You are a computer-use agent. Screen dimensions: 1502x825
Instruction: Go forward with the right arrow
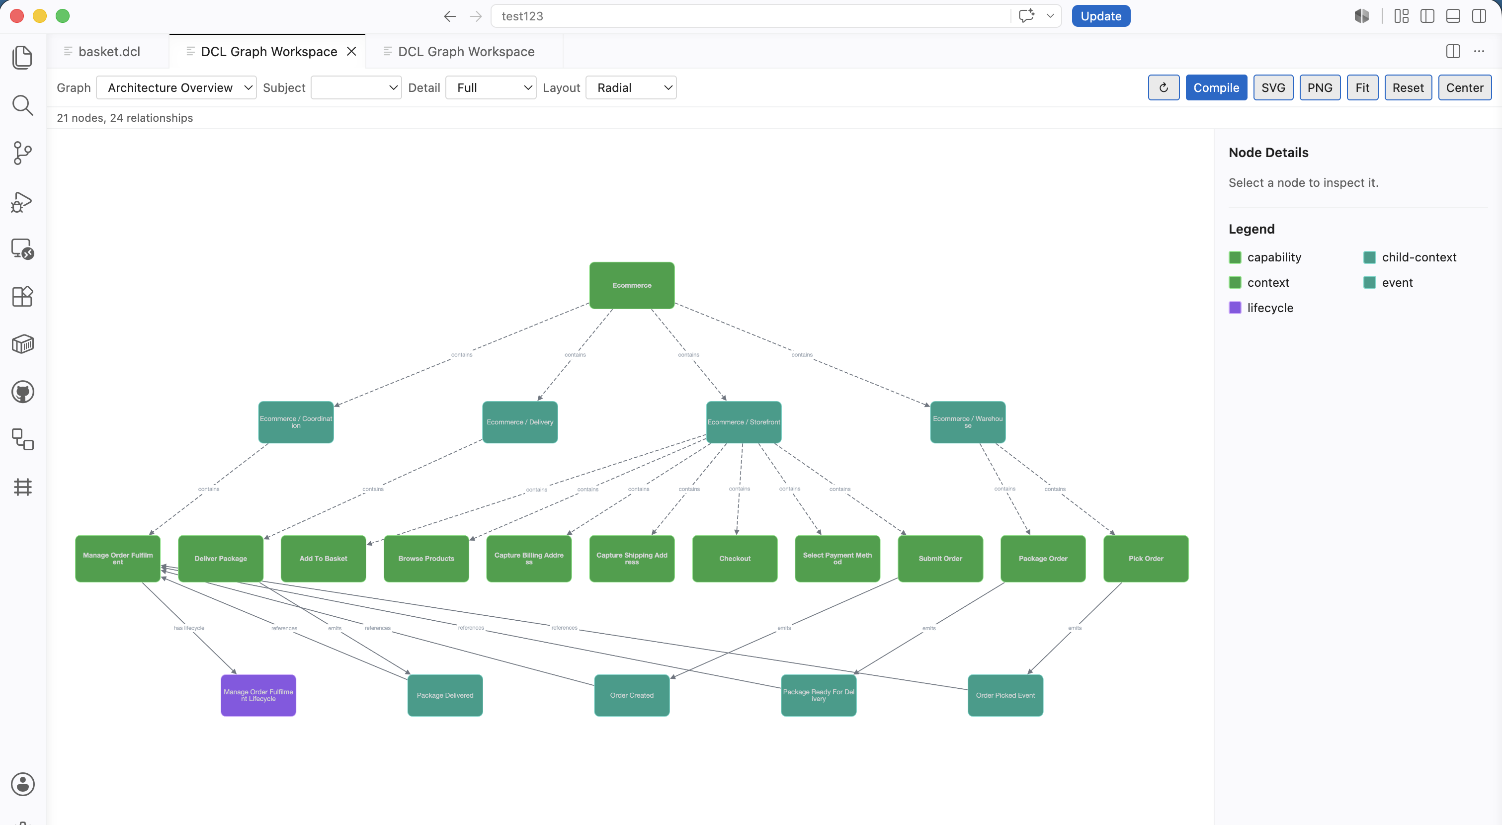pos(476,16)
